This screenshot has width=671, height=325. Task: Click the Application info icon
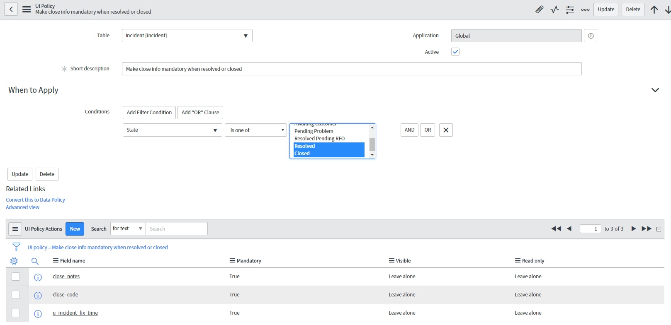coord(591,36)
